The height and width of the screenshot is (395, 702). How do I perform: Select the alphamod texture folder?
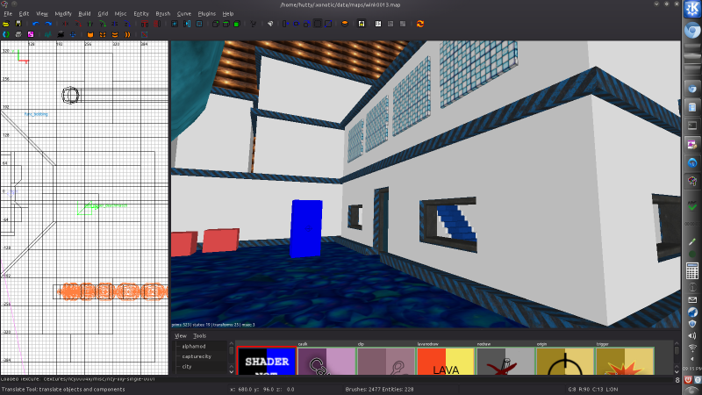click(194, 347)
